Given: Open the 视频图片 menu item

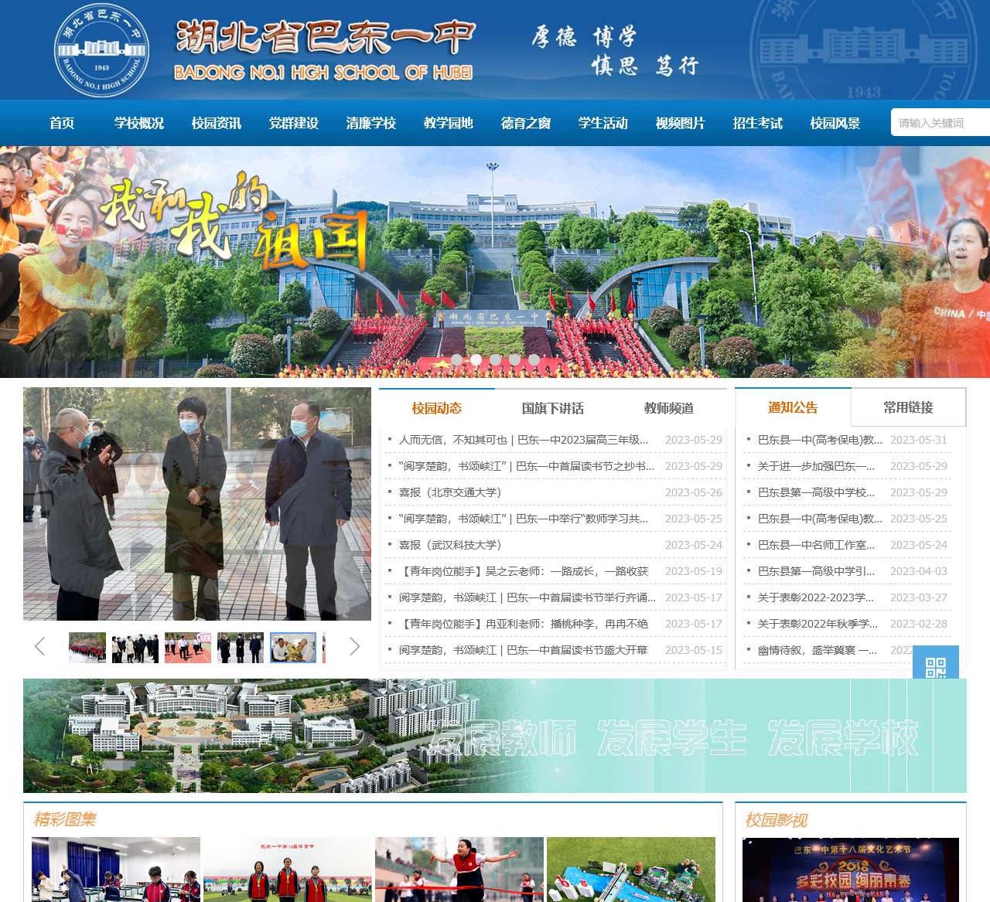Looking at the screenshot, I should 681,123.
